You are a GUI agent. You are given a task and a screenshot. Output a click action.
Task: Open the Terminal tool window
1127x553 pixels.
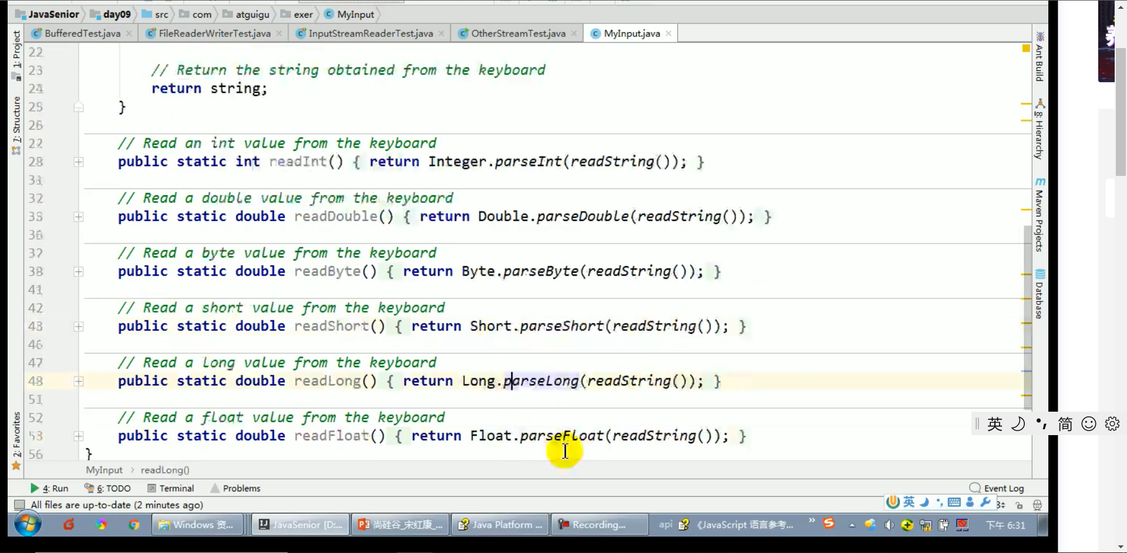pyautogui.click(x=171, y=488)
